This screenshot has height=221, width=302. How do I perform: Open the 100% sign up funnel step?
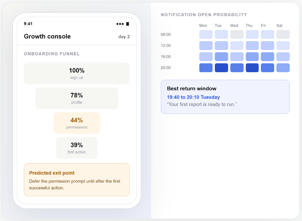click(x=77, y=73)
